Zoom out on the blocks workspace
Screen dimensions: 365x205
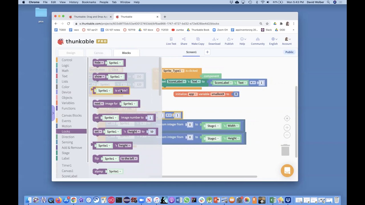287,135
